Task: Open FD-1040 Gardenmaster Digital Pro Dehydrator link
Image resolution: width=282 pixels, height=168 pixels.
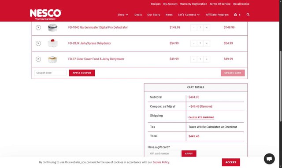Action: click(98, 27)
